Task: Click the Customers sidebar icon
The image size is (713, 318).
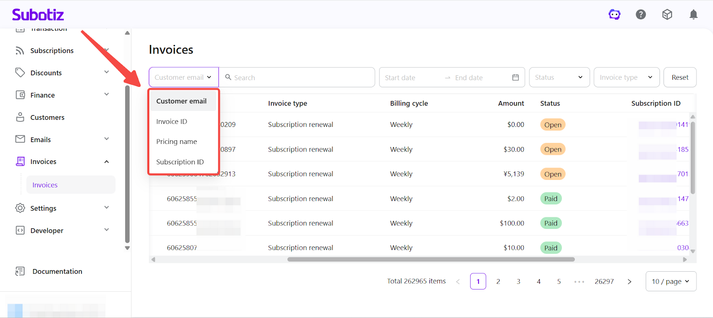Action: click(20, 117)
